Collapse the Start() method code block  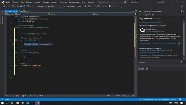[16, 40]
